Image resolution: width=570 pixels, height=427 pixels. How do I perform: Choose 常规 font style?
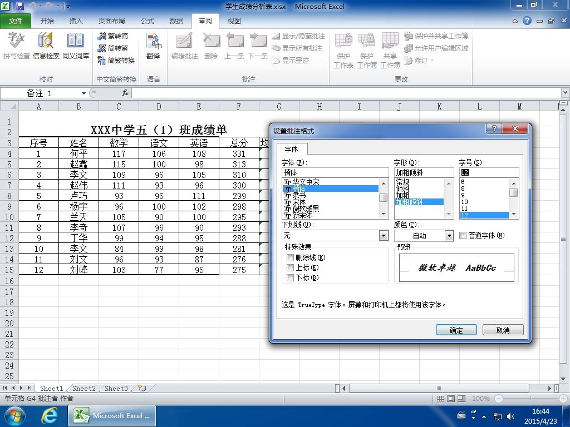pyautogui.click(x=419, y=182)
